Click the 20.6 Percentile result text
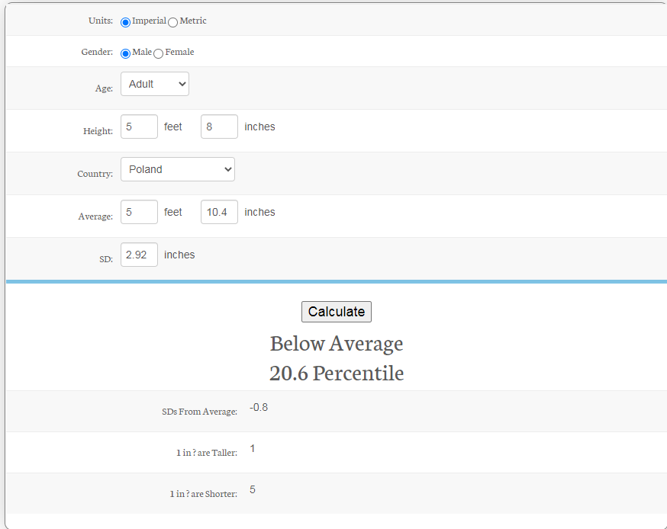 pos(336,374)
